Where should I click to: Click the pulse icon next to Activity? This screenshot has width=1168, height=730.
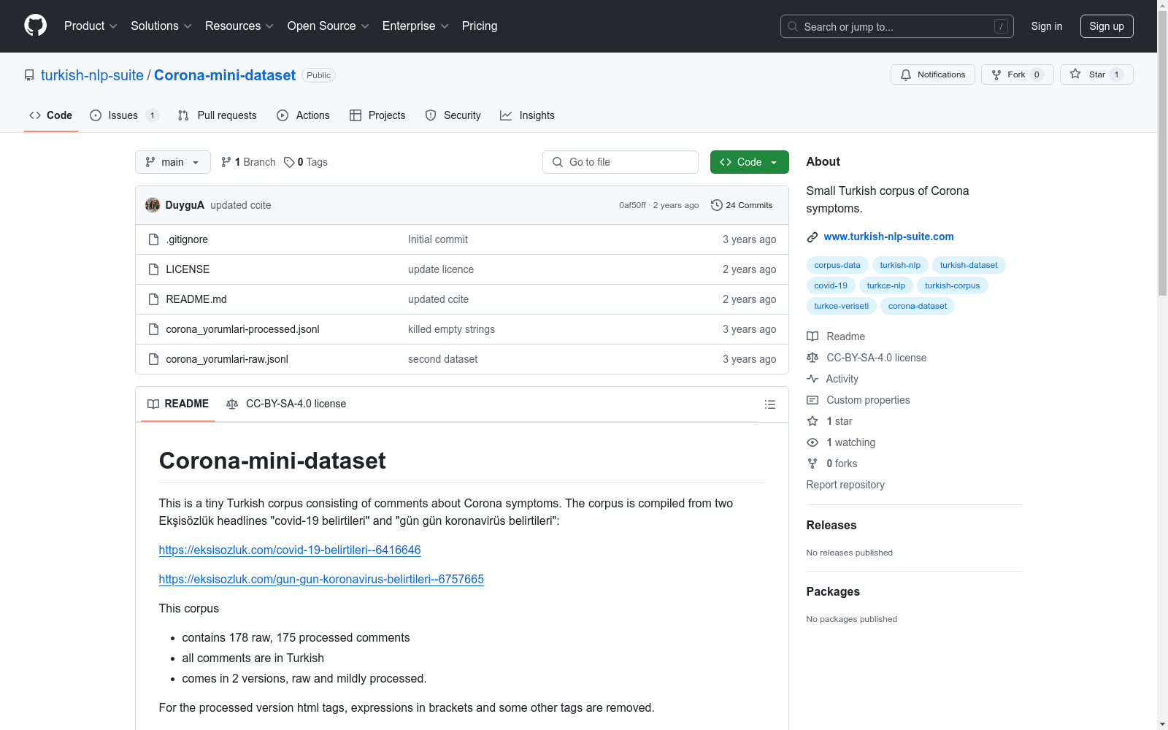pos(812,379)
